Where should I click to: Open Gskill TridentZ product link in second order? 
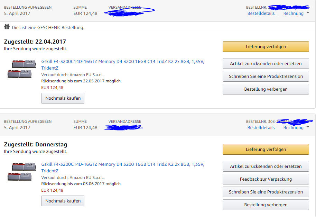click(x=122, y=168)
